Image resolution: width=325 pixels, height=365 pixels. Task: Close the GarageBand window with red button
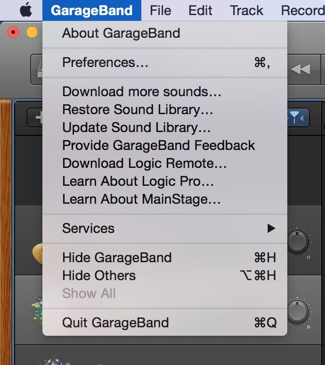point(13,32)
